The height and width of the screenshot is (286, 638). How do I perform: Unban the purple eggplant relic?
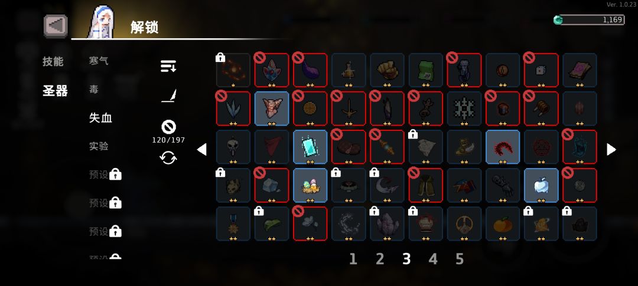click(x=310, y=70)
